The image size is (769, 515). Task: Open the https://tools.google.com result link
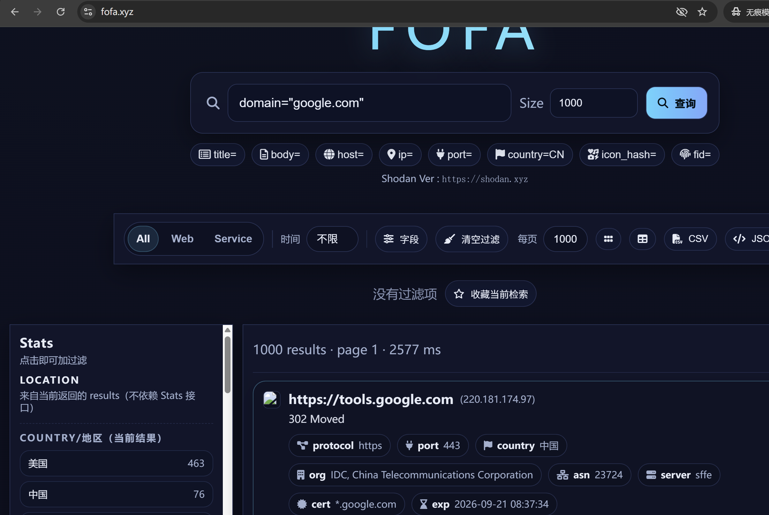point(371,399)
